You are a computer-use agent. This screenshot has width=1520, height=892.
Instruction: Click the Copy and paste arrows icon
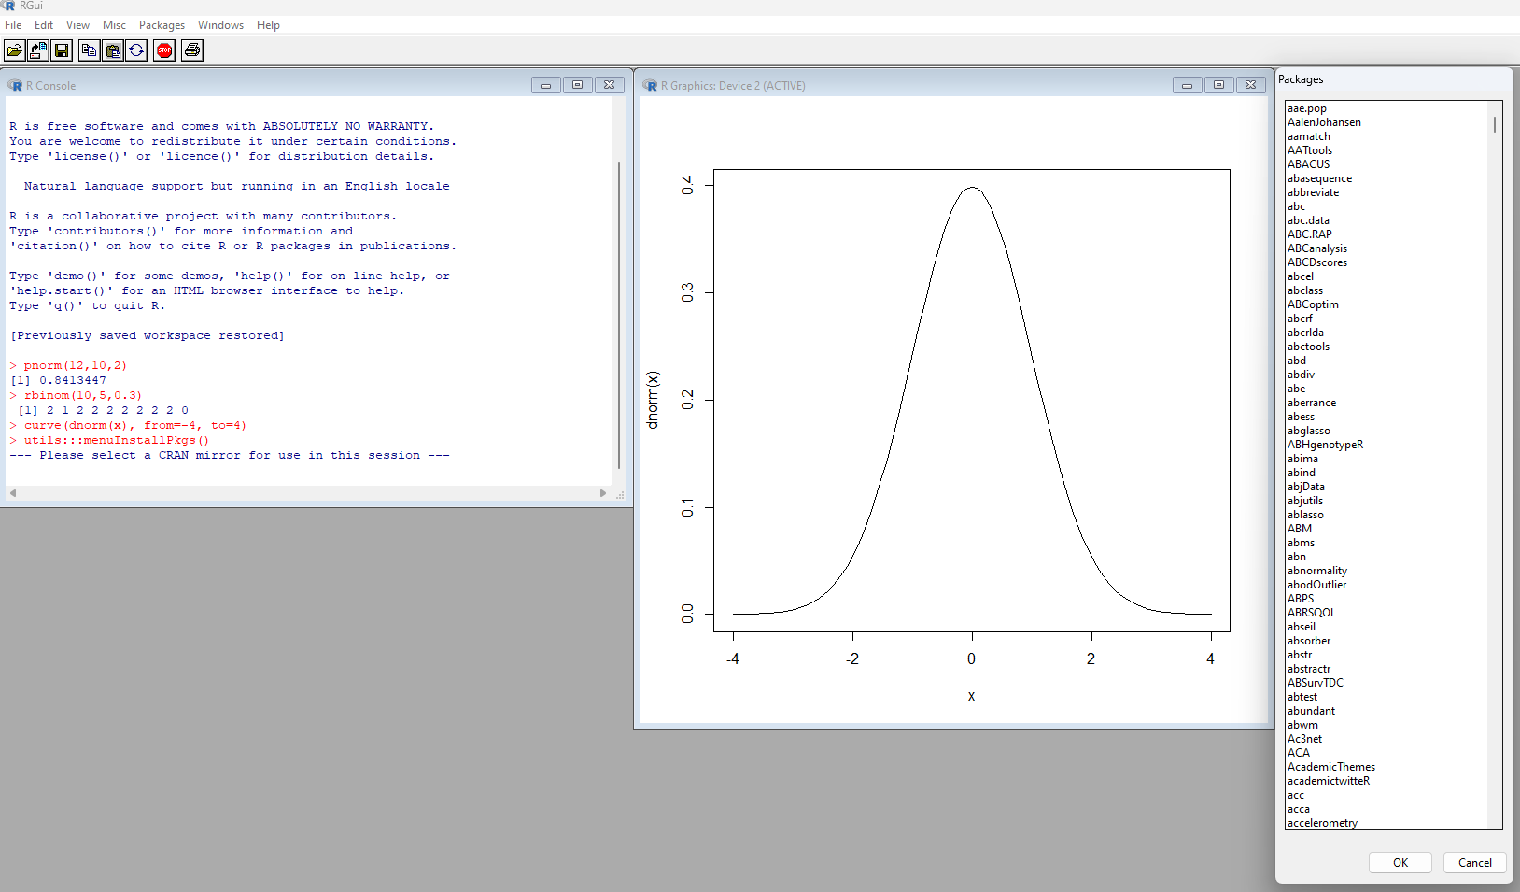(136, 50)
